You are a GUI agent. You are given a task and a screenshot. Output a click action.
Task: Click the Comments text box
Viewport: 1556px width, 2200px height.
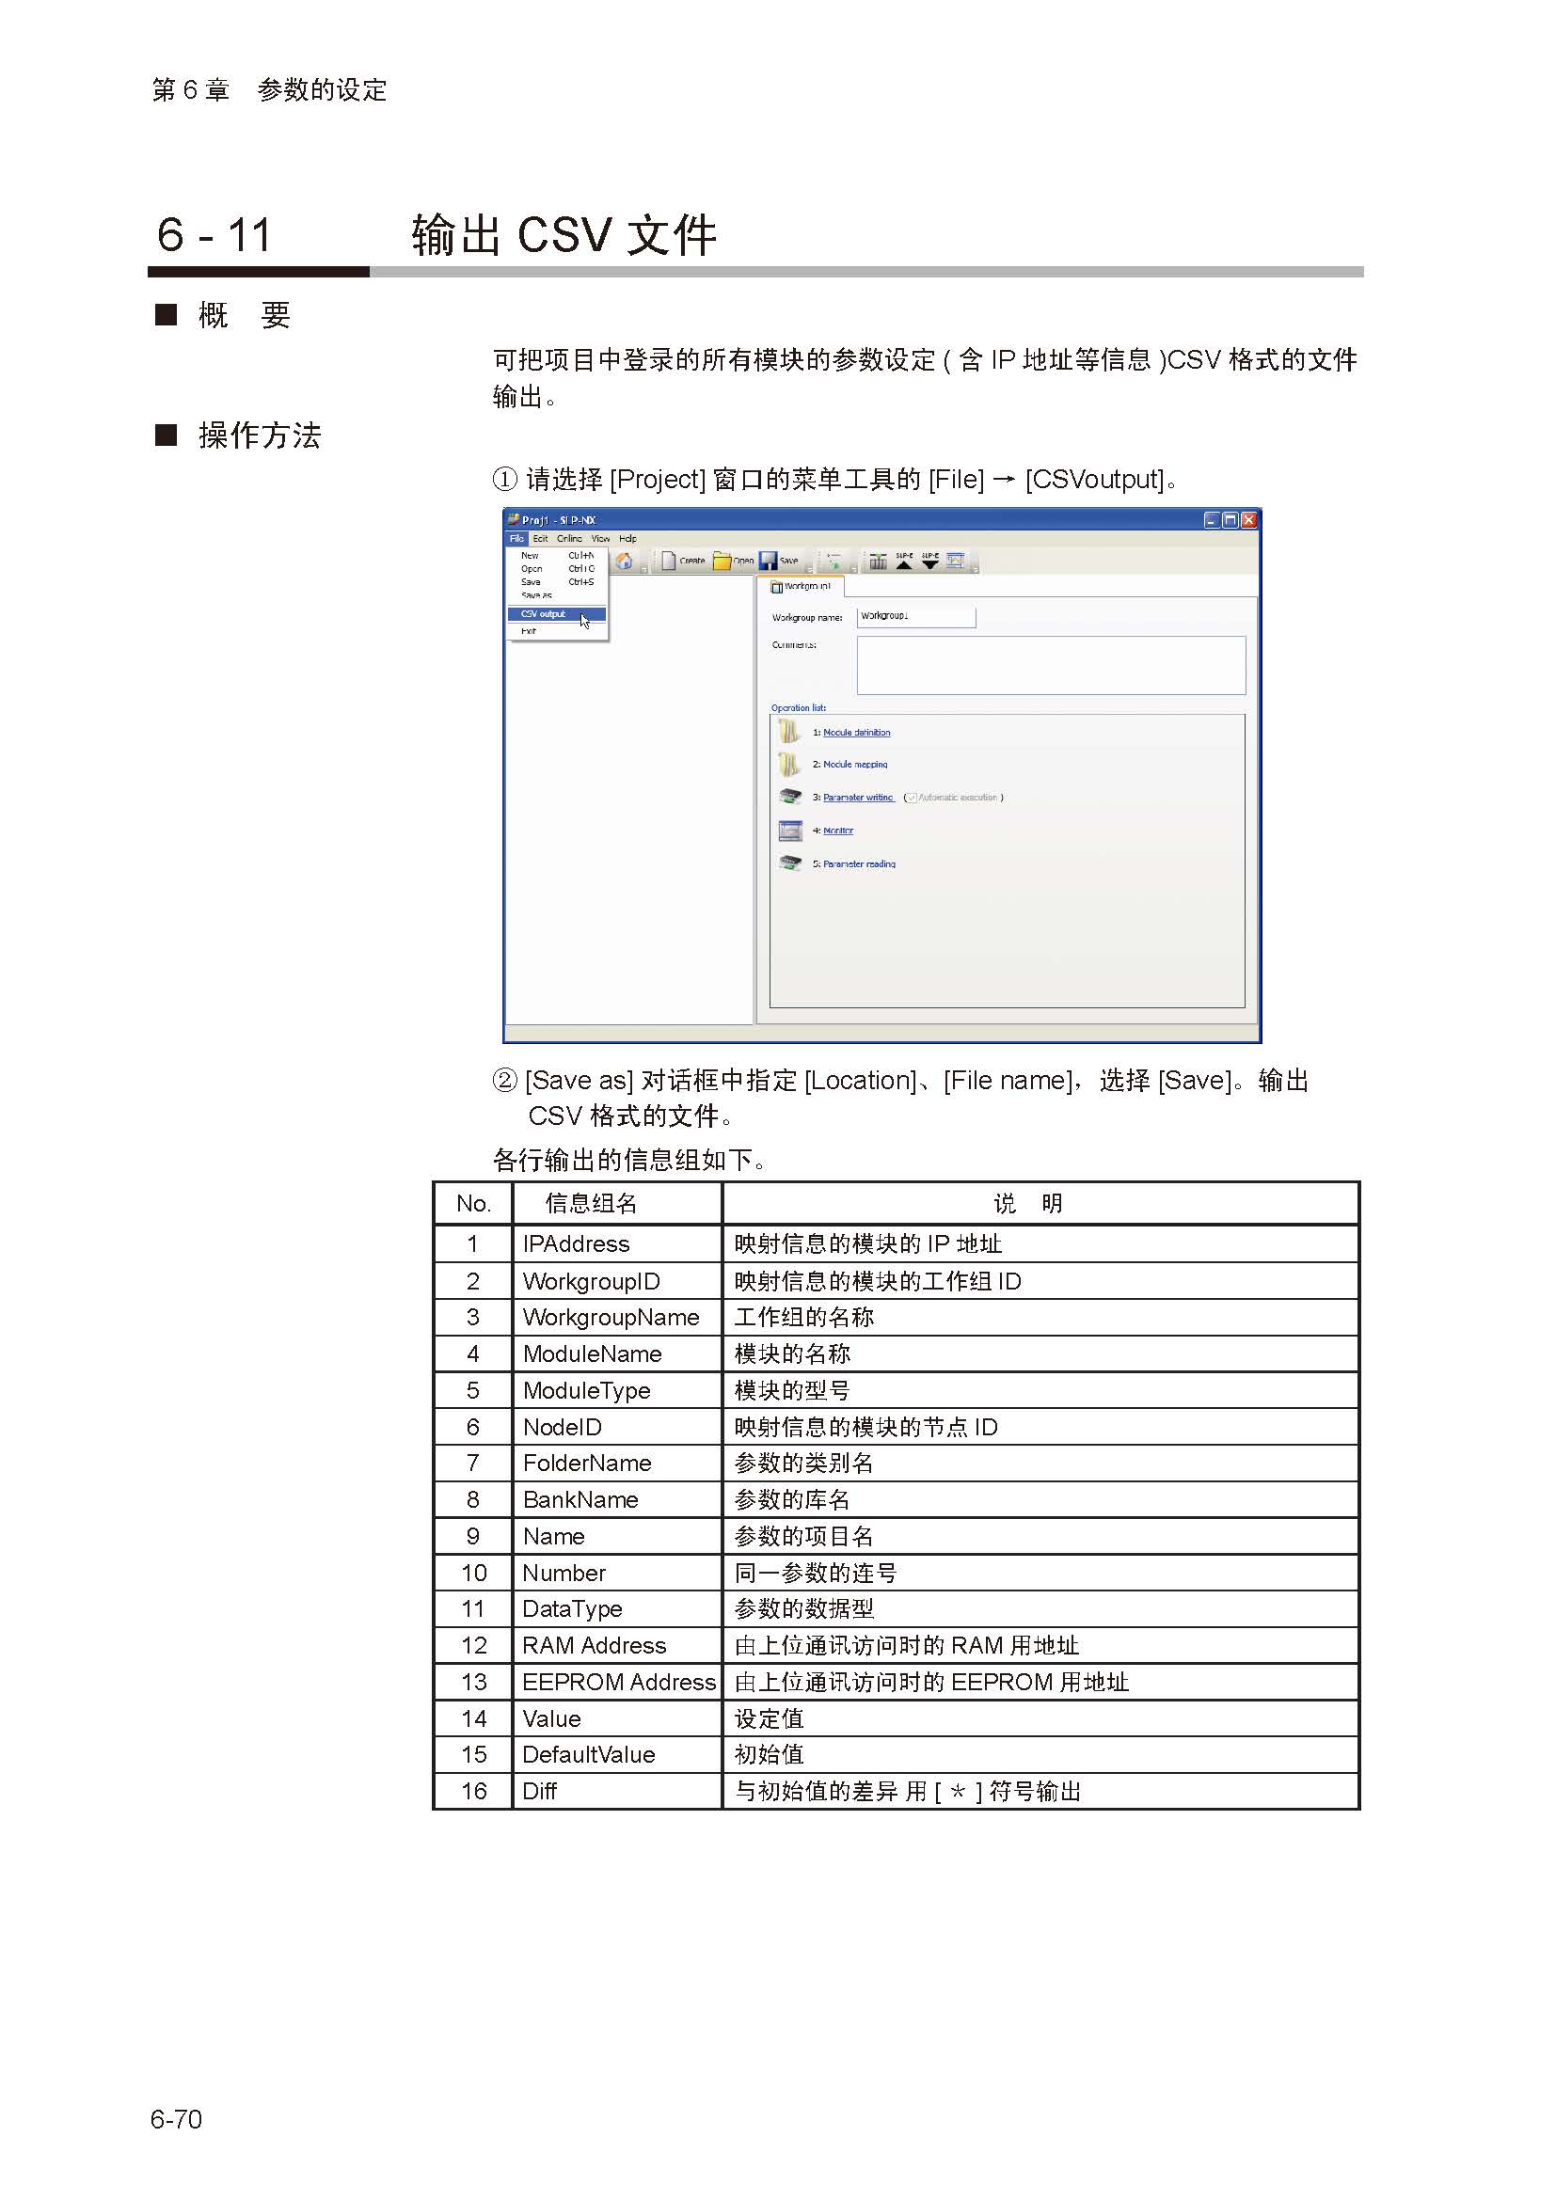tap(1051, 665)
